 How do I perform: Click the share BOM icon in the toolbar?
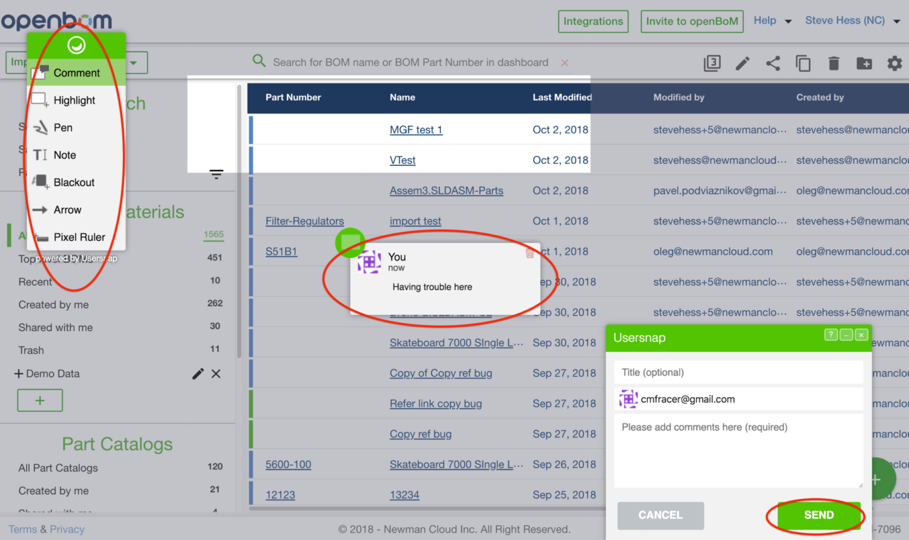(773, 63)
